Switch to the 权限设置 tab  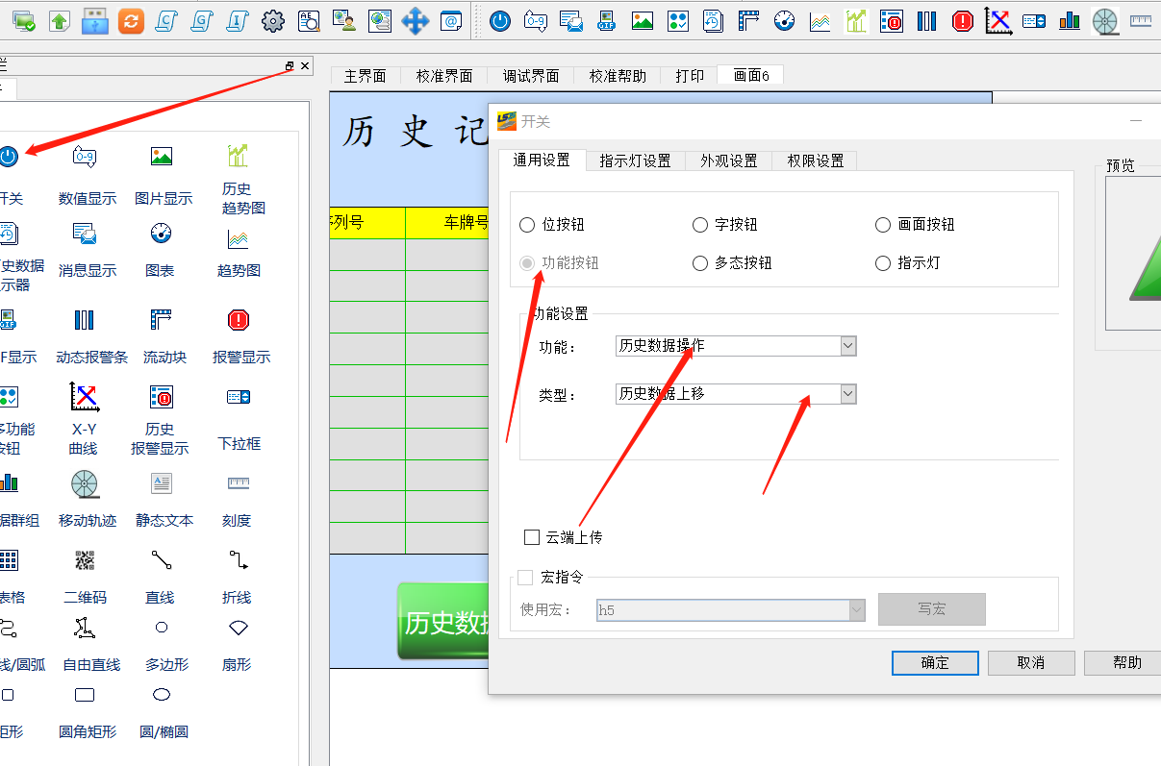click(815, 161)
